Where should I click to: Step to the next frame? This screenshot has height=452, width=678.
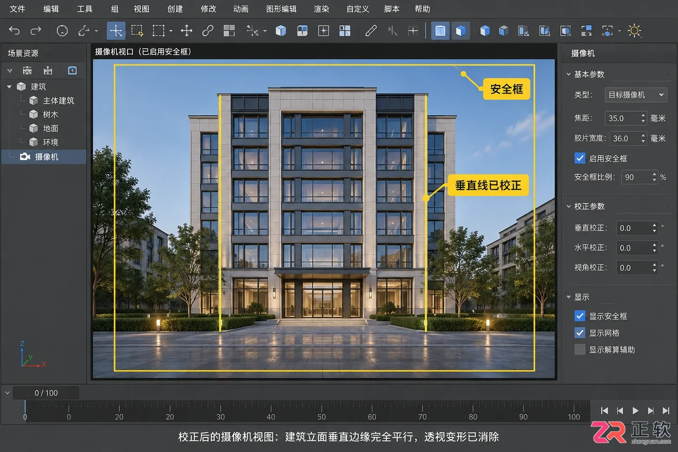point(651,411)
